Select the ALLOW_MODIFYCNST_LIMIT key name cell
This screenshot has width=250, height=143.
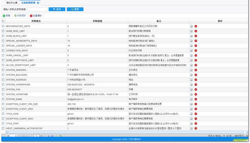pyautogui.click(x=36, y=65)
